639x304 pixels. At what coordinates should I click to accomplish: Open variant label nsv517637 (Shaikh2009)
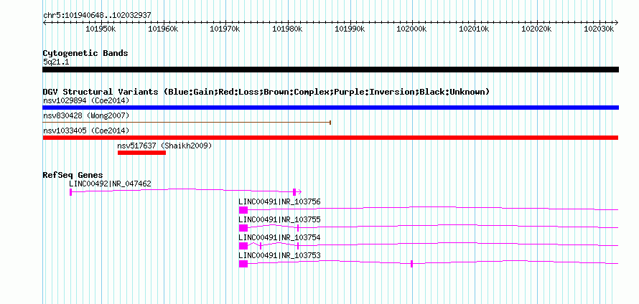click(x=164, y=146)
